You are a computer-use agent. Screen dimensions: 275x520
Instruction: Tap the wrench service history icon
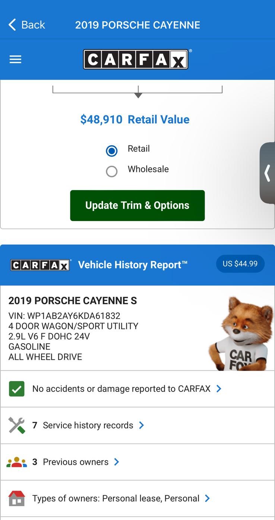pyautogui.click(x=16, y=425)
